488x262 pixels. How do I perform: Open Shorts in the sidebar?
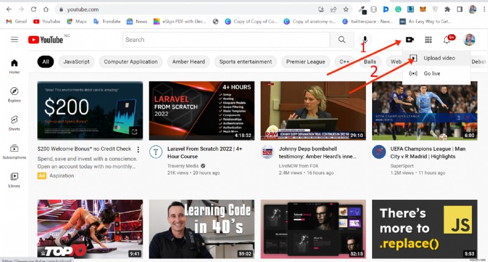(14, 123)
